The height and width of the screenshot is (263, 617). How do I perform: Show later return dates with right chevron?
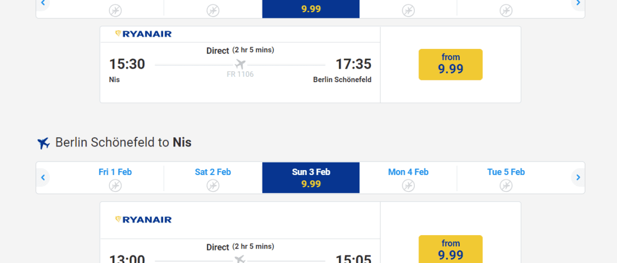(x=578, y=178)
